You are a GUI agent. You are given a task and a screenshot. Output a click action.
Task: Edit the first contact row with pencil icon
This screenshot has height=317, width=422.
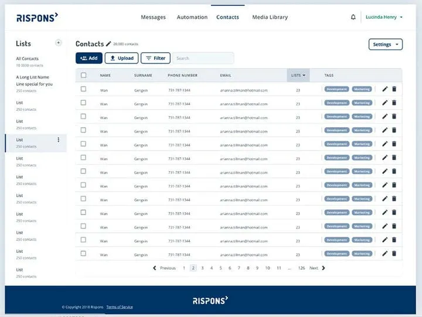385,89
